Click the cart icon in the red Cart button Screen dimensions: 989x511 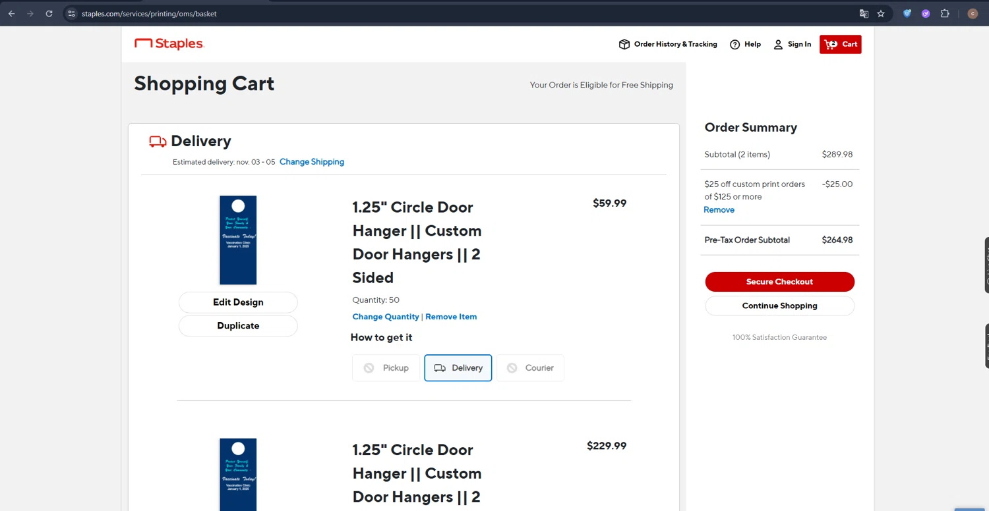click(831, 44)
